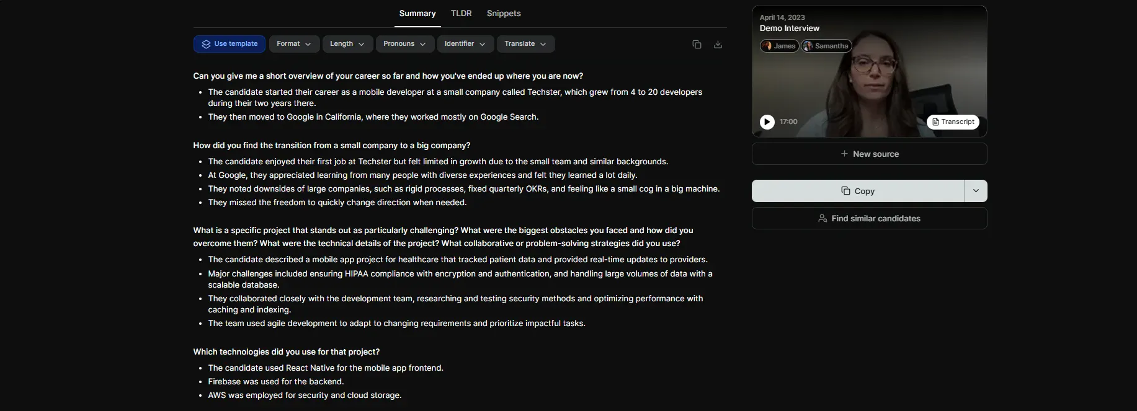
Task: Select Use template
Action: (229, 43)
